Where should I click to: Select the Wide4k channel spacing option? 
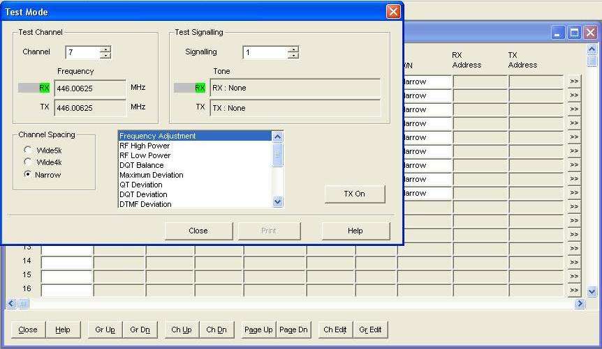pyautogui.click(x=28, y=162)
